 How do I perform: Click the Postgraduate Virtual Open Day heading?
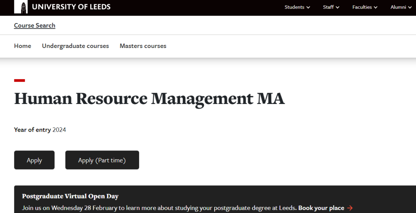click(x=70, y=196)
